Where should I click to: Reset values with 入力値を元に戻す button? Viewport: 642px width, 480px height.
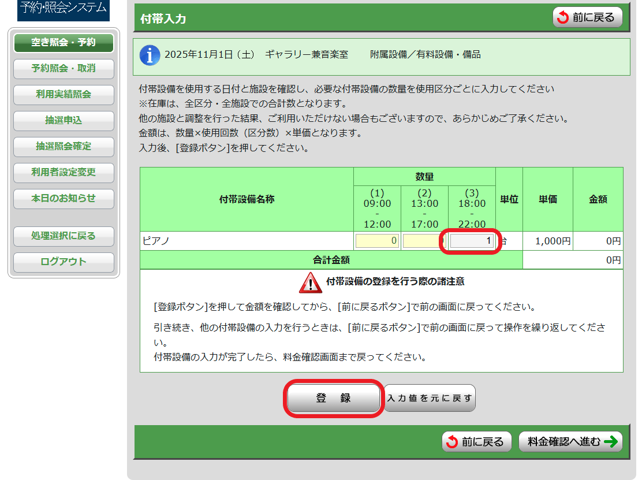tap(430, 398)
